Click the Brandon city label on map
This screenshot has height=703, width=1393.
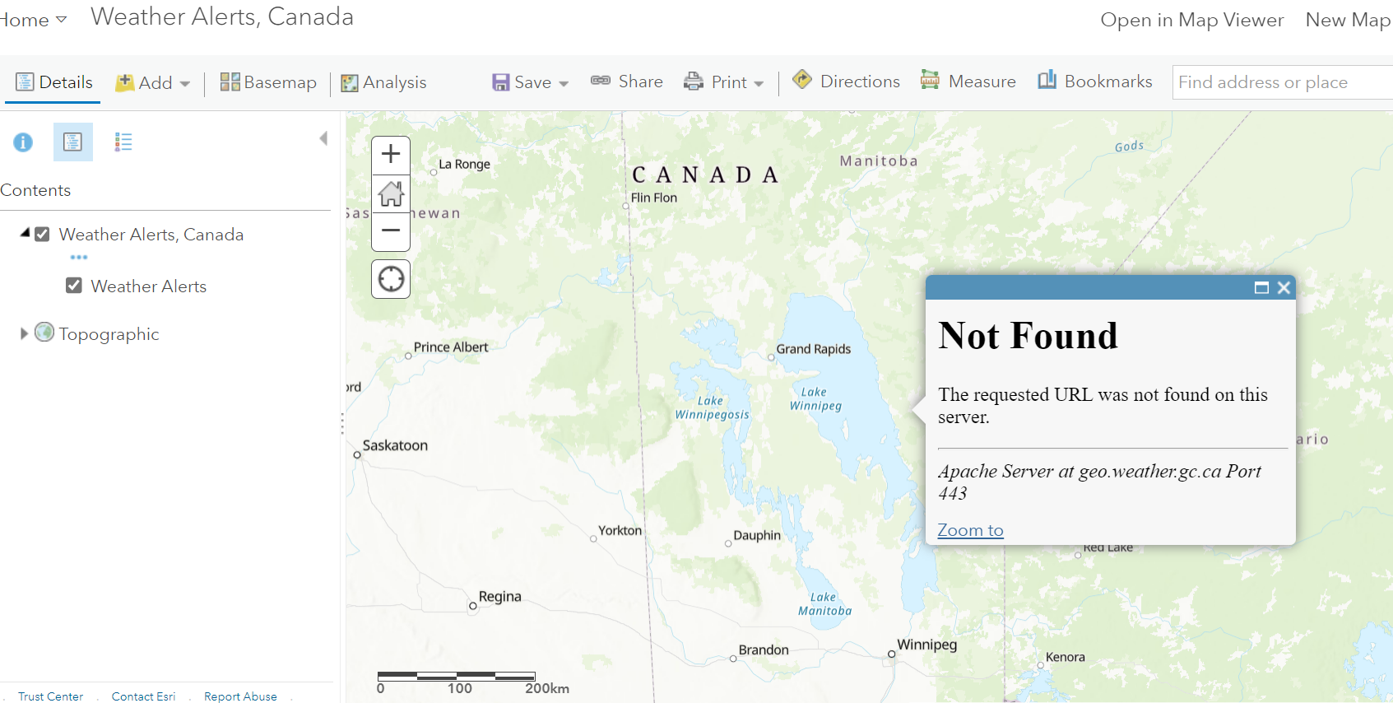point(764,649)
